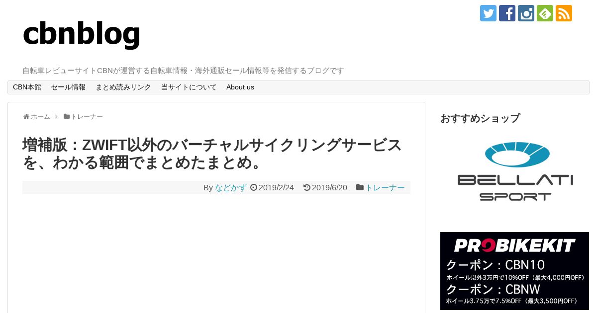Open author link などかず
597x313 pixels.
pos(231,187)
